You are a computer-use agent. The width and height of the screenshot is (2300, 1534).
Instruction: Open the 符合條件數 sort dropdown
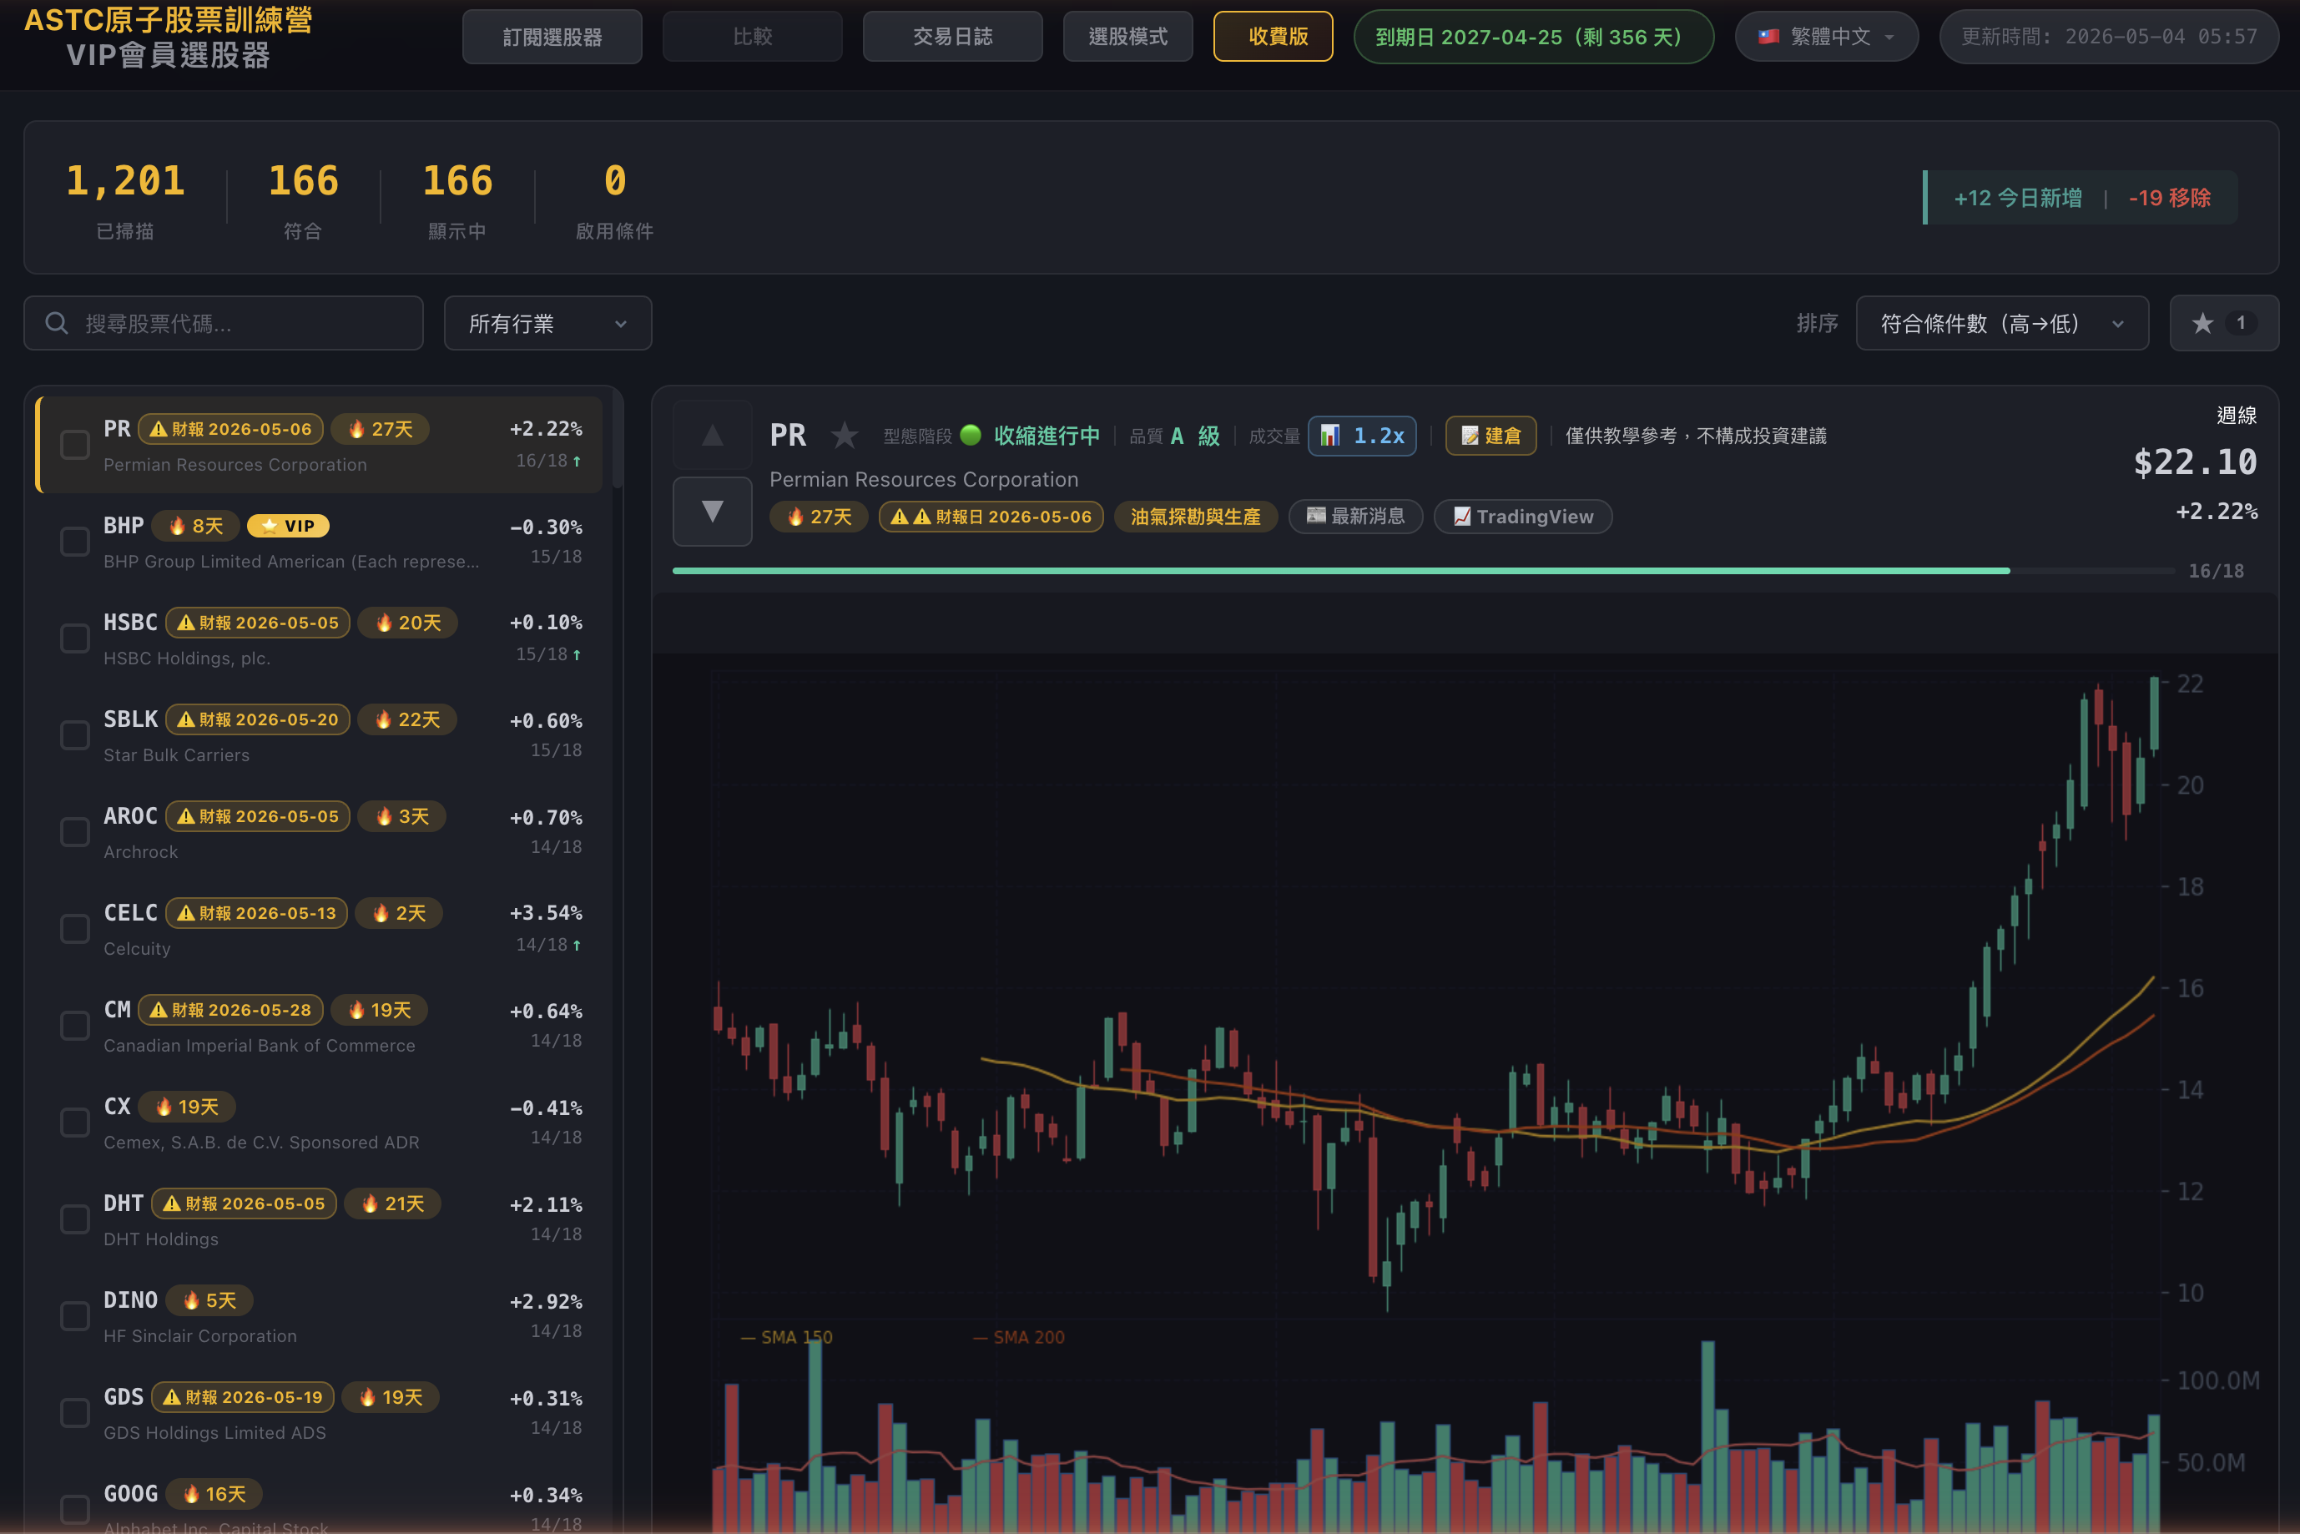coord(2001,323)
